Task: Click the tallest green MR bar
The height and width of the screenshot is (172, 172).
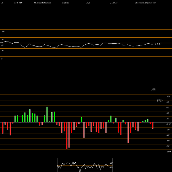Action: click(47, 115)
